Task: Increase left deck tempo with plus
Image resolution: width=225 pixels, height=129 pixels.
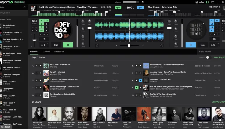Action: tap(36, 27)
